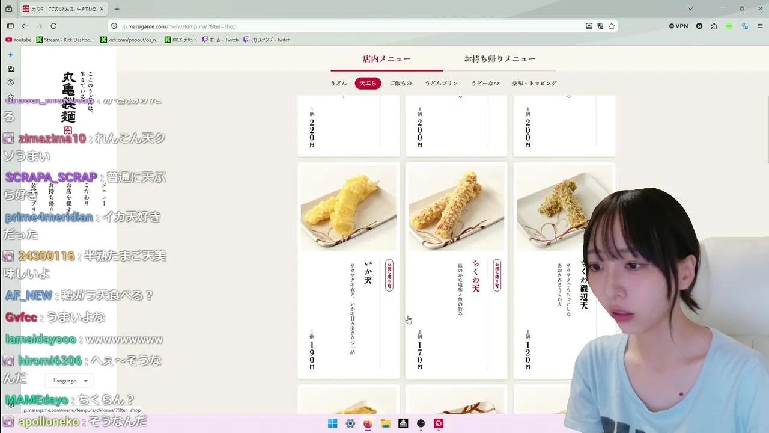This screenshot has width=769, height=433.
Task: Open the kick.com/popout bookmark
Action: click(x=130, y=40)
